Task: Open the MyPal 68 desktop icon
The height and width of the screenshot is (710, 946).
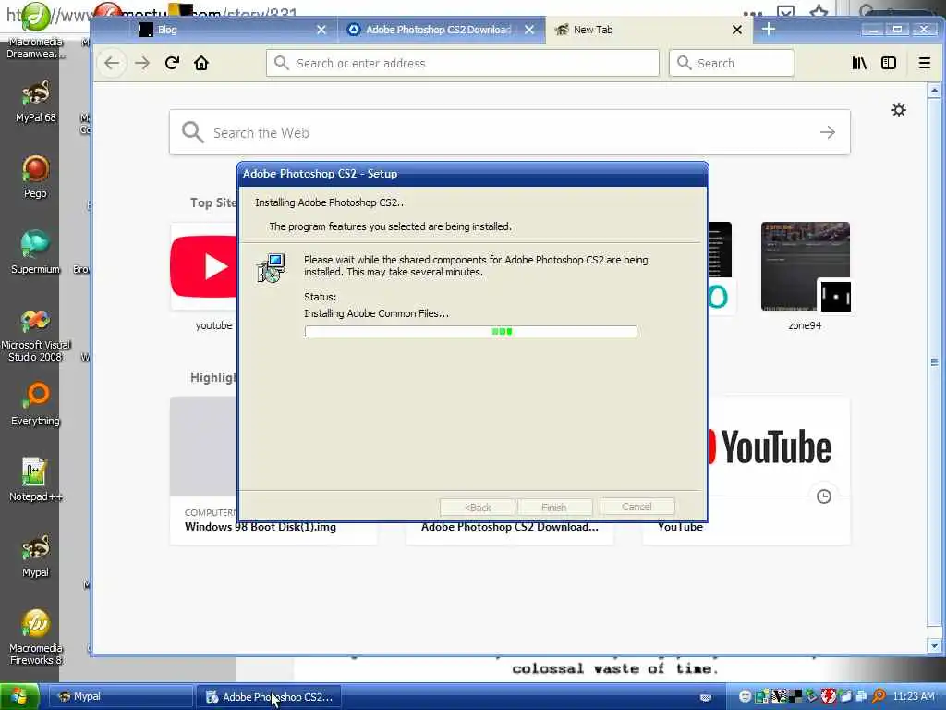Action: (x=36, y=102)
